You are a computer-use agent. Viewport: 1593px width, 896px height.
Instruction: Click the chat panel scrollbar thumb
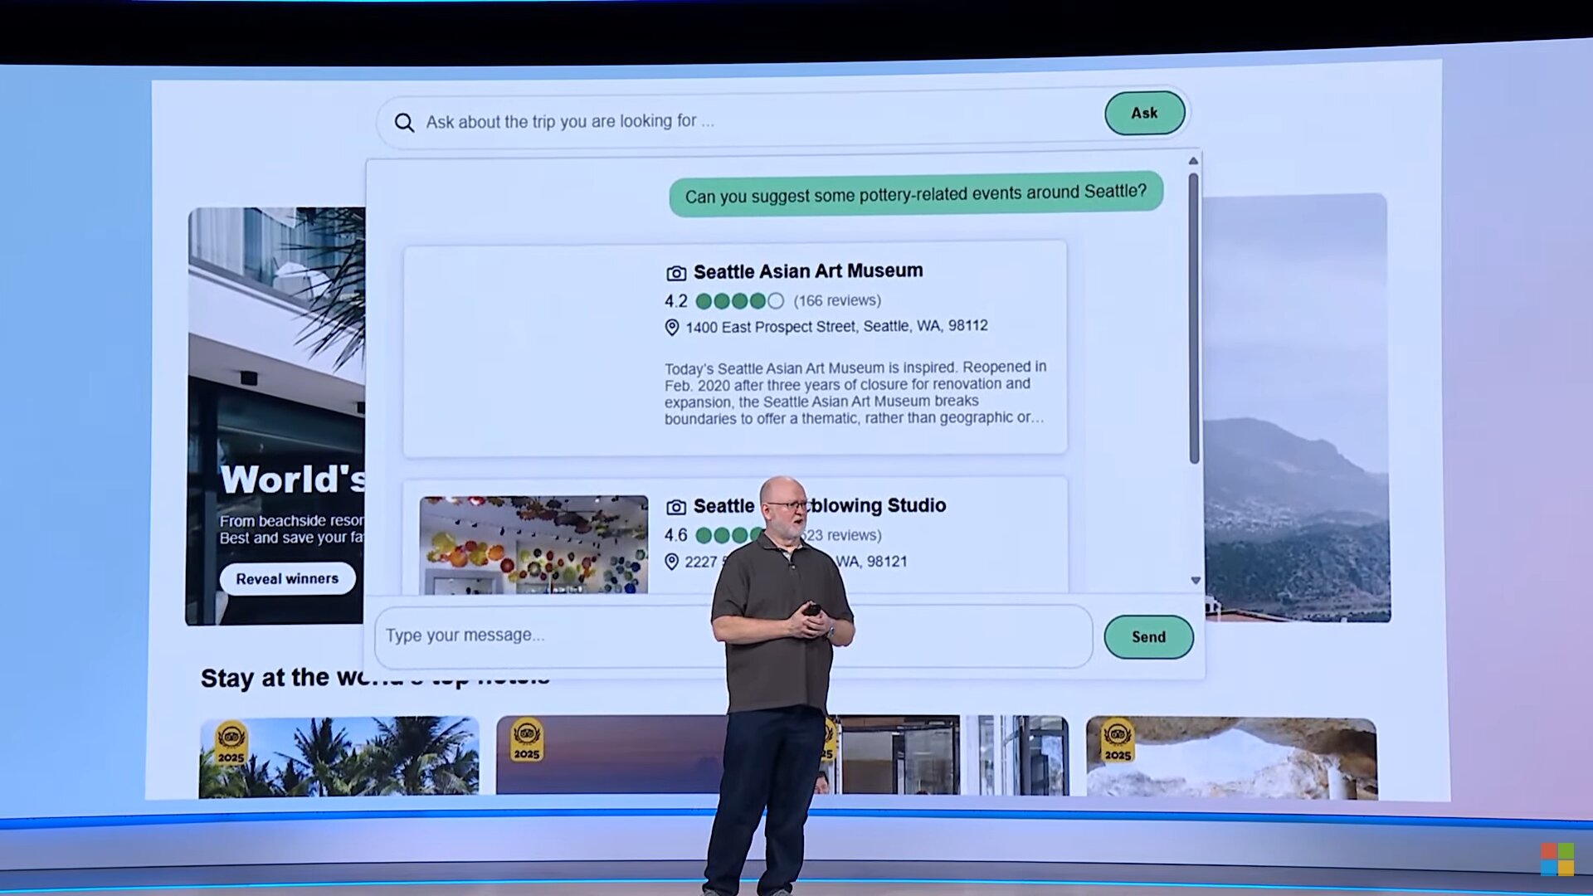coord(1194,318)
